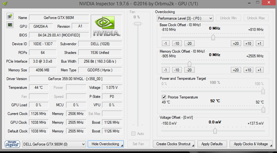Image resolution: width=277 pixels, height=153 pixels.
Task: Click Base Clock Offset -1 button
Action: coord(166,43)
